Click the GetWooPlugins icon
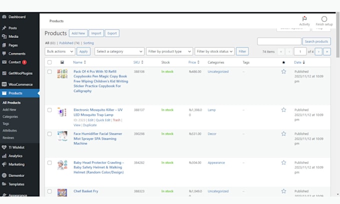Viewport: 340px width, 204px height. coord(4,73)
